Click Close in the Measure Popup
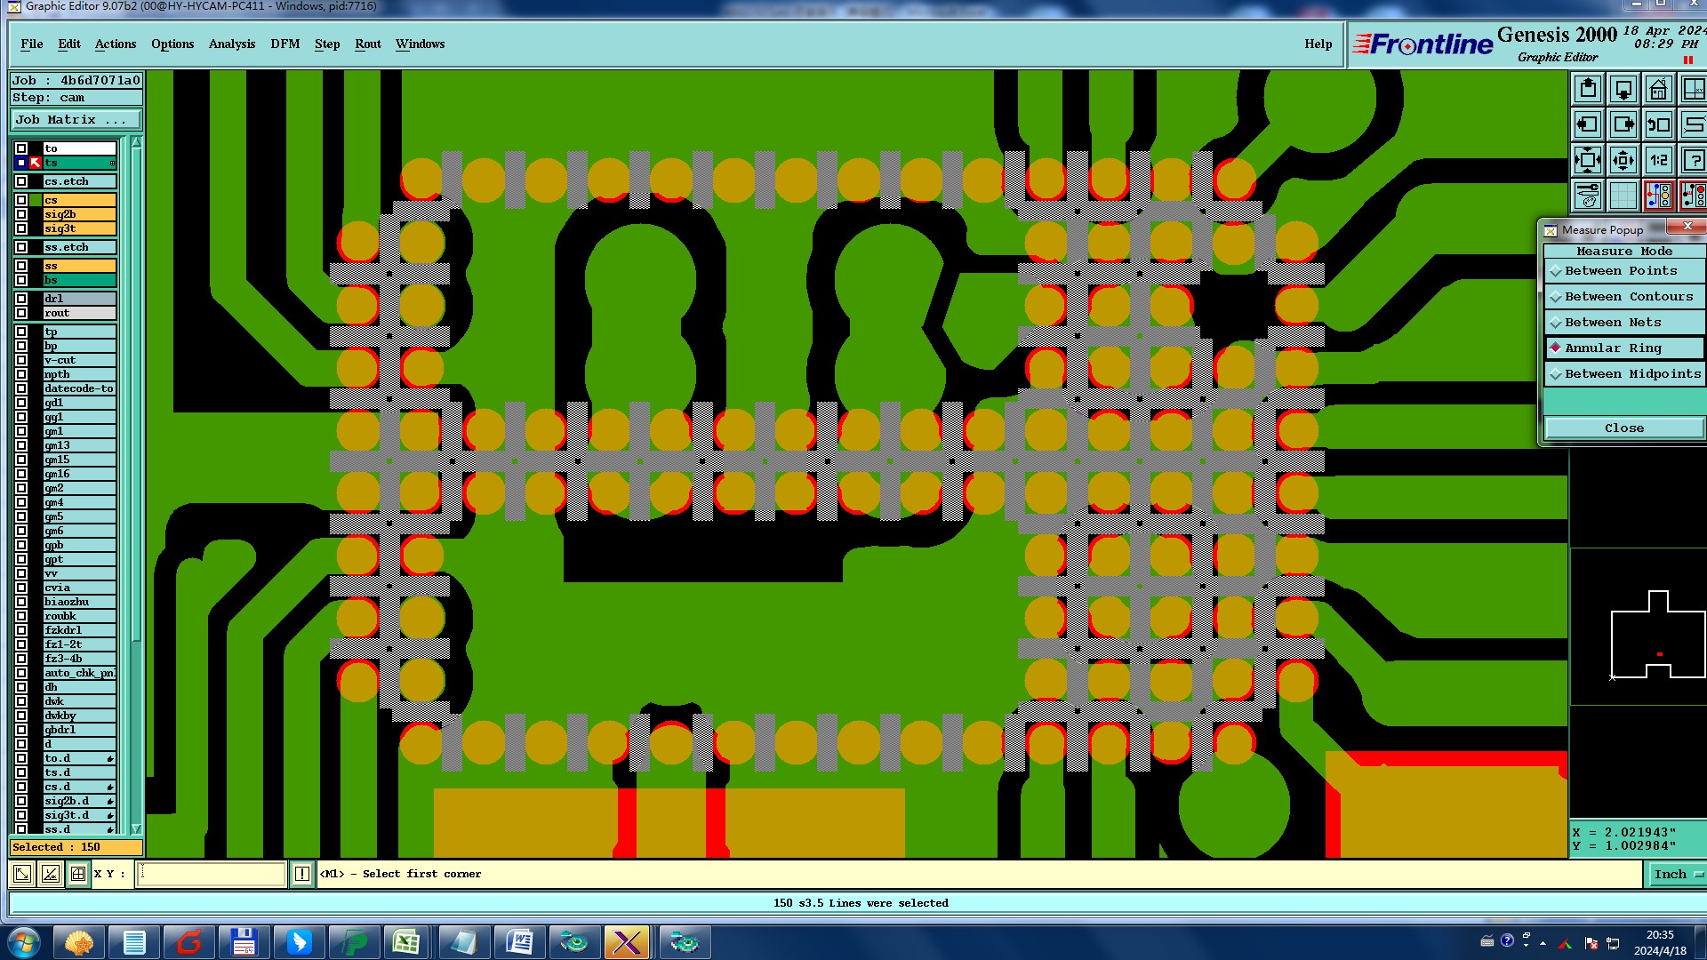 [x=1623, y=428]
